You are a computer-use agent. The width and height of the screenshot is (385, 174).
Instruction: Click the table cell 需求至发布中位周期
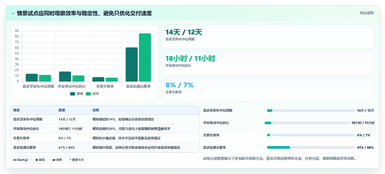pyautogui.click(x=28, y=119)
